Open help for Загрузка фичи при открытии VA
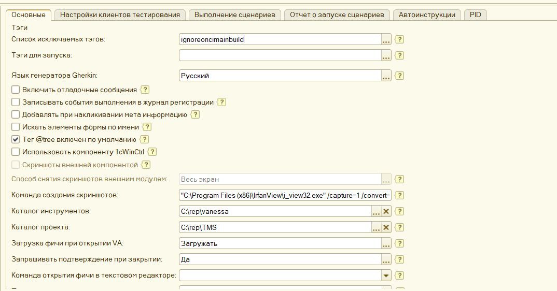Viewport: 557px width, 291px height. [399, 243]
